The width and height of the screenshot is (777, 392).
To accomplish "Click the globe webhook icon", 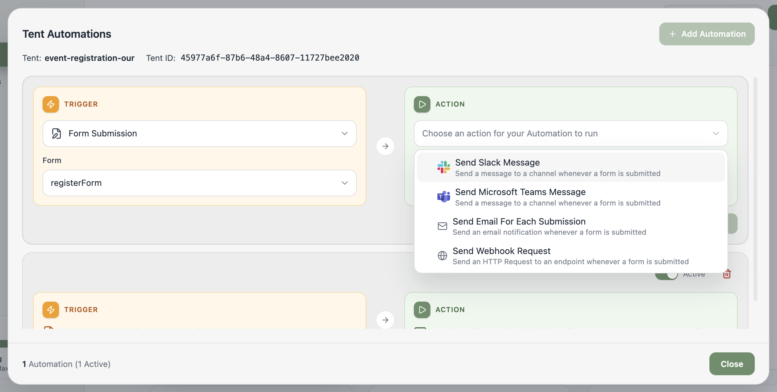I will point(442,256).
